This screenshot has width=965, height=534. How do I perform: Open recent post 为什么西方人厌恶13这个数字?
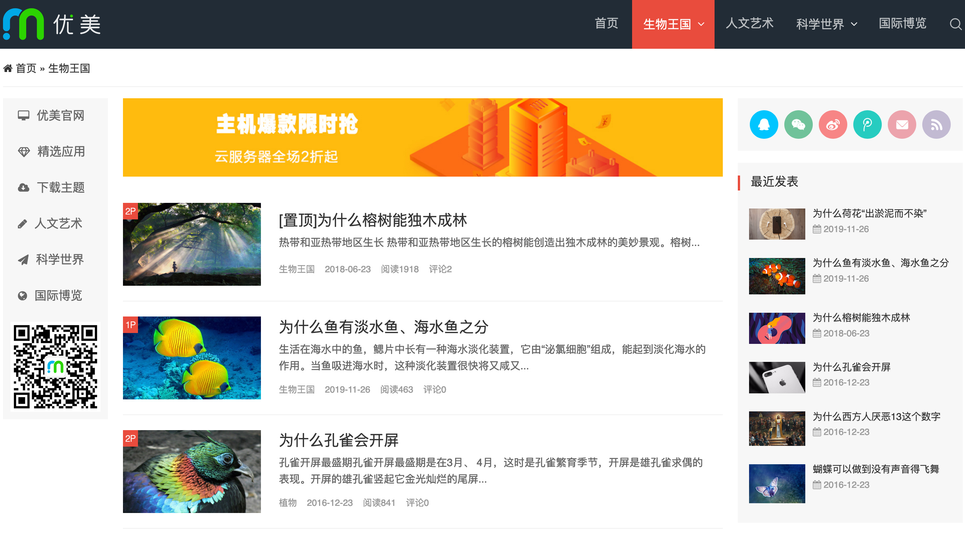coord(877,417)
